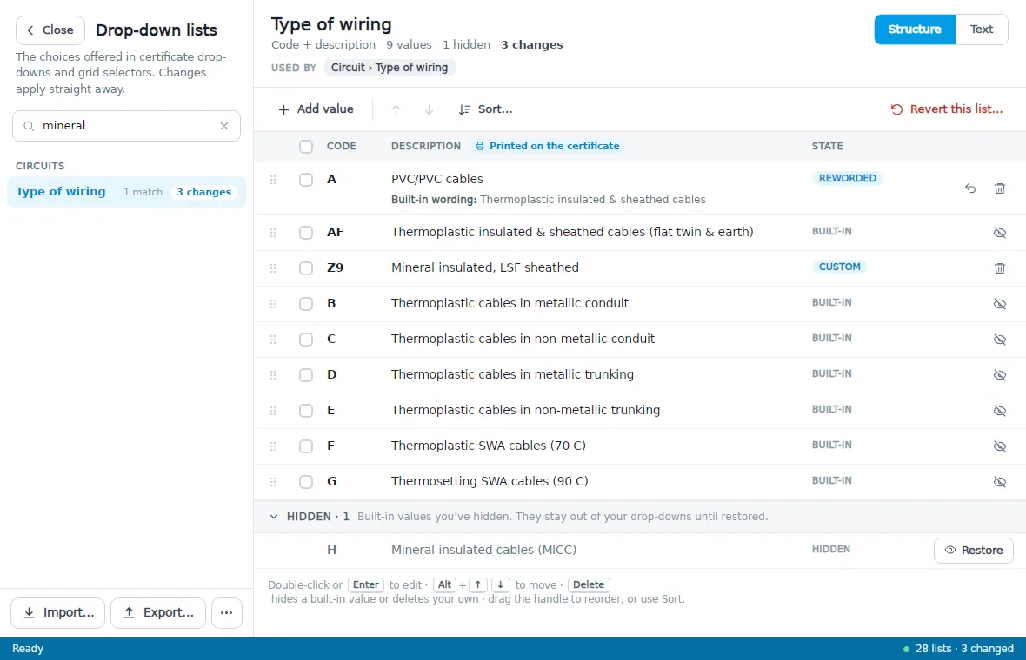Click description 'Mineral insulated, LSF sheathed'
Screen dimensions: 1026x660
pos(485,268)
